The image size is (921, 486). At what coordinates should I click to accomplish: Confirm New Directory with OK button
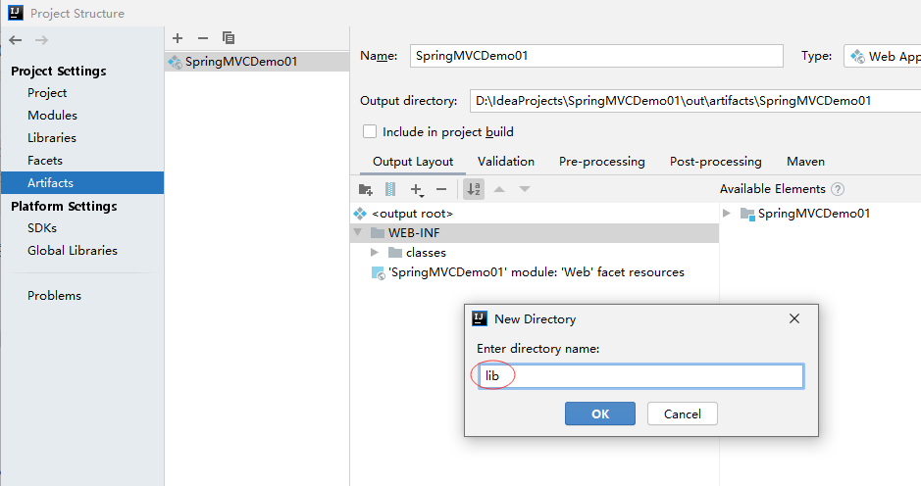click(x=599, y=414)
